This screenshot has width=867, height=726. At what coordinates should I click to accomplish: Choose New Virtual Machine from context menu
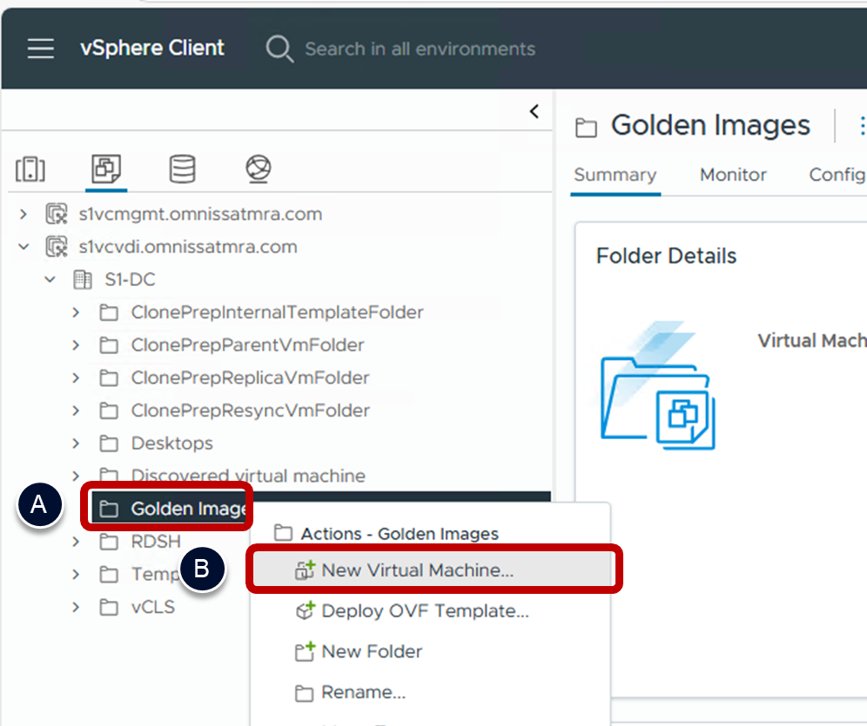click(x=417, y=570)
